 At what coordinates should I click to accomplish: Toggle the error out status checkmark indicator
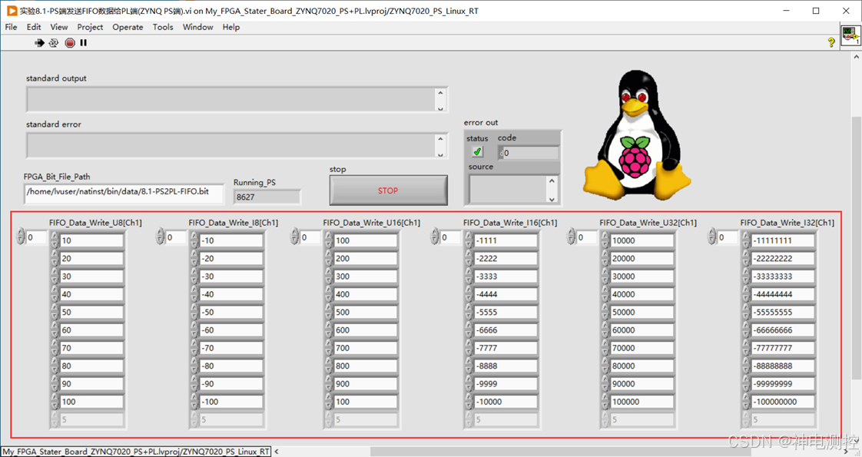point(477,151)
